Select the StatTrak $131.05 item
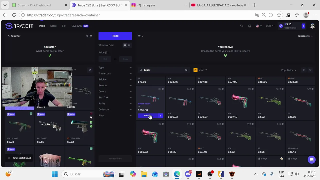This screenshot has height=180, width=320. point(210,138)
